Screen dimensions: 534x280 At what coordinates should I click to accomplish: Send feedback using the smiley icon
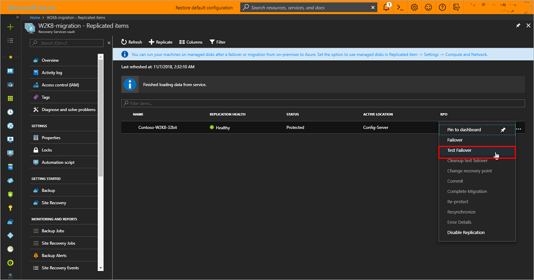tap(428, 7)
